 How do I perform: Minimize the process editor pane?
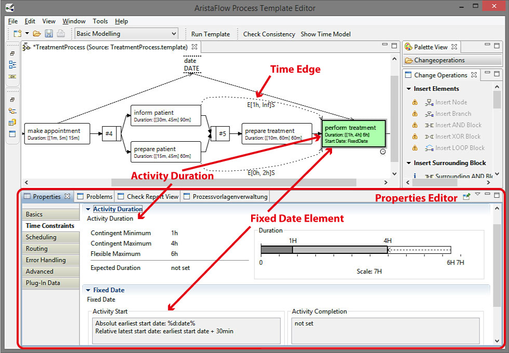(385, 45)
